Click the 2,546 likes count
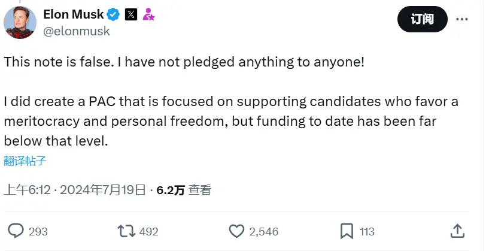This screenshot has height=251, width=489. pyautogui.click(x=264, y=231)
